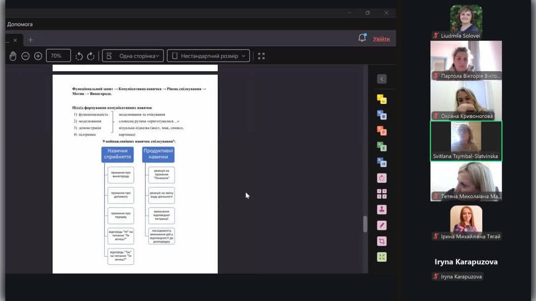Convert PDF to Excel icon

382,146
